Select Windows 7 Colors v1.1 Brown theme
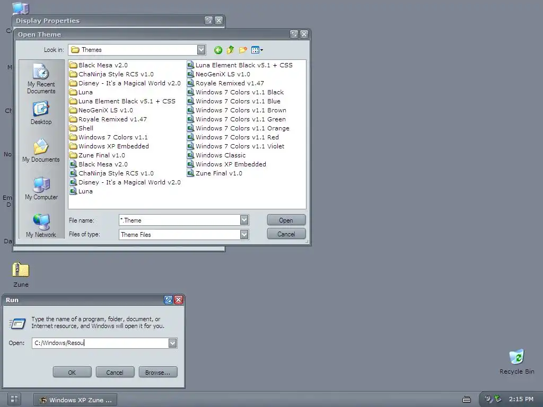 pyautogui.click(x=237, y=110)
